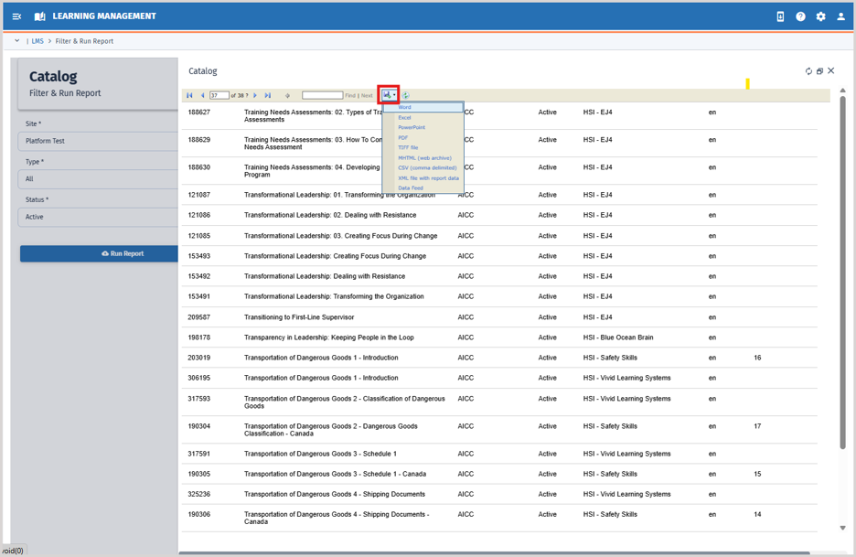Viewport: 856px width, 557px height.
Task: Go to first report page
Action: (189, 95)
